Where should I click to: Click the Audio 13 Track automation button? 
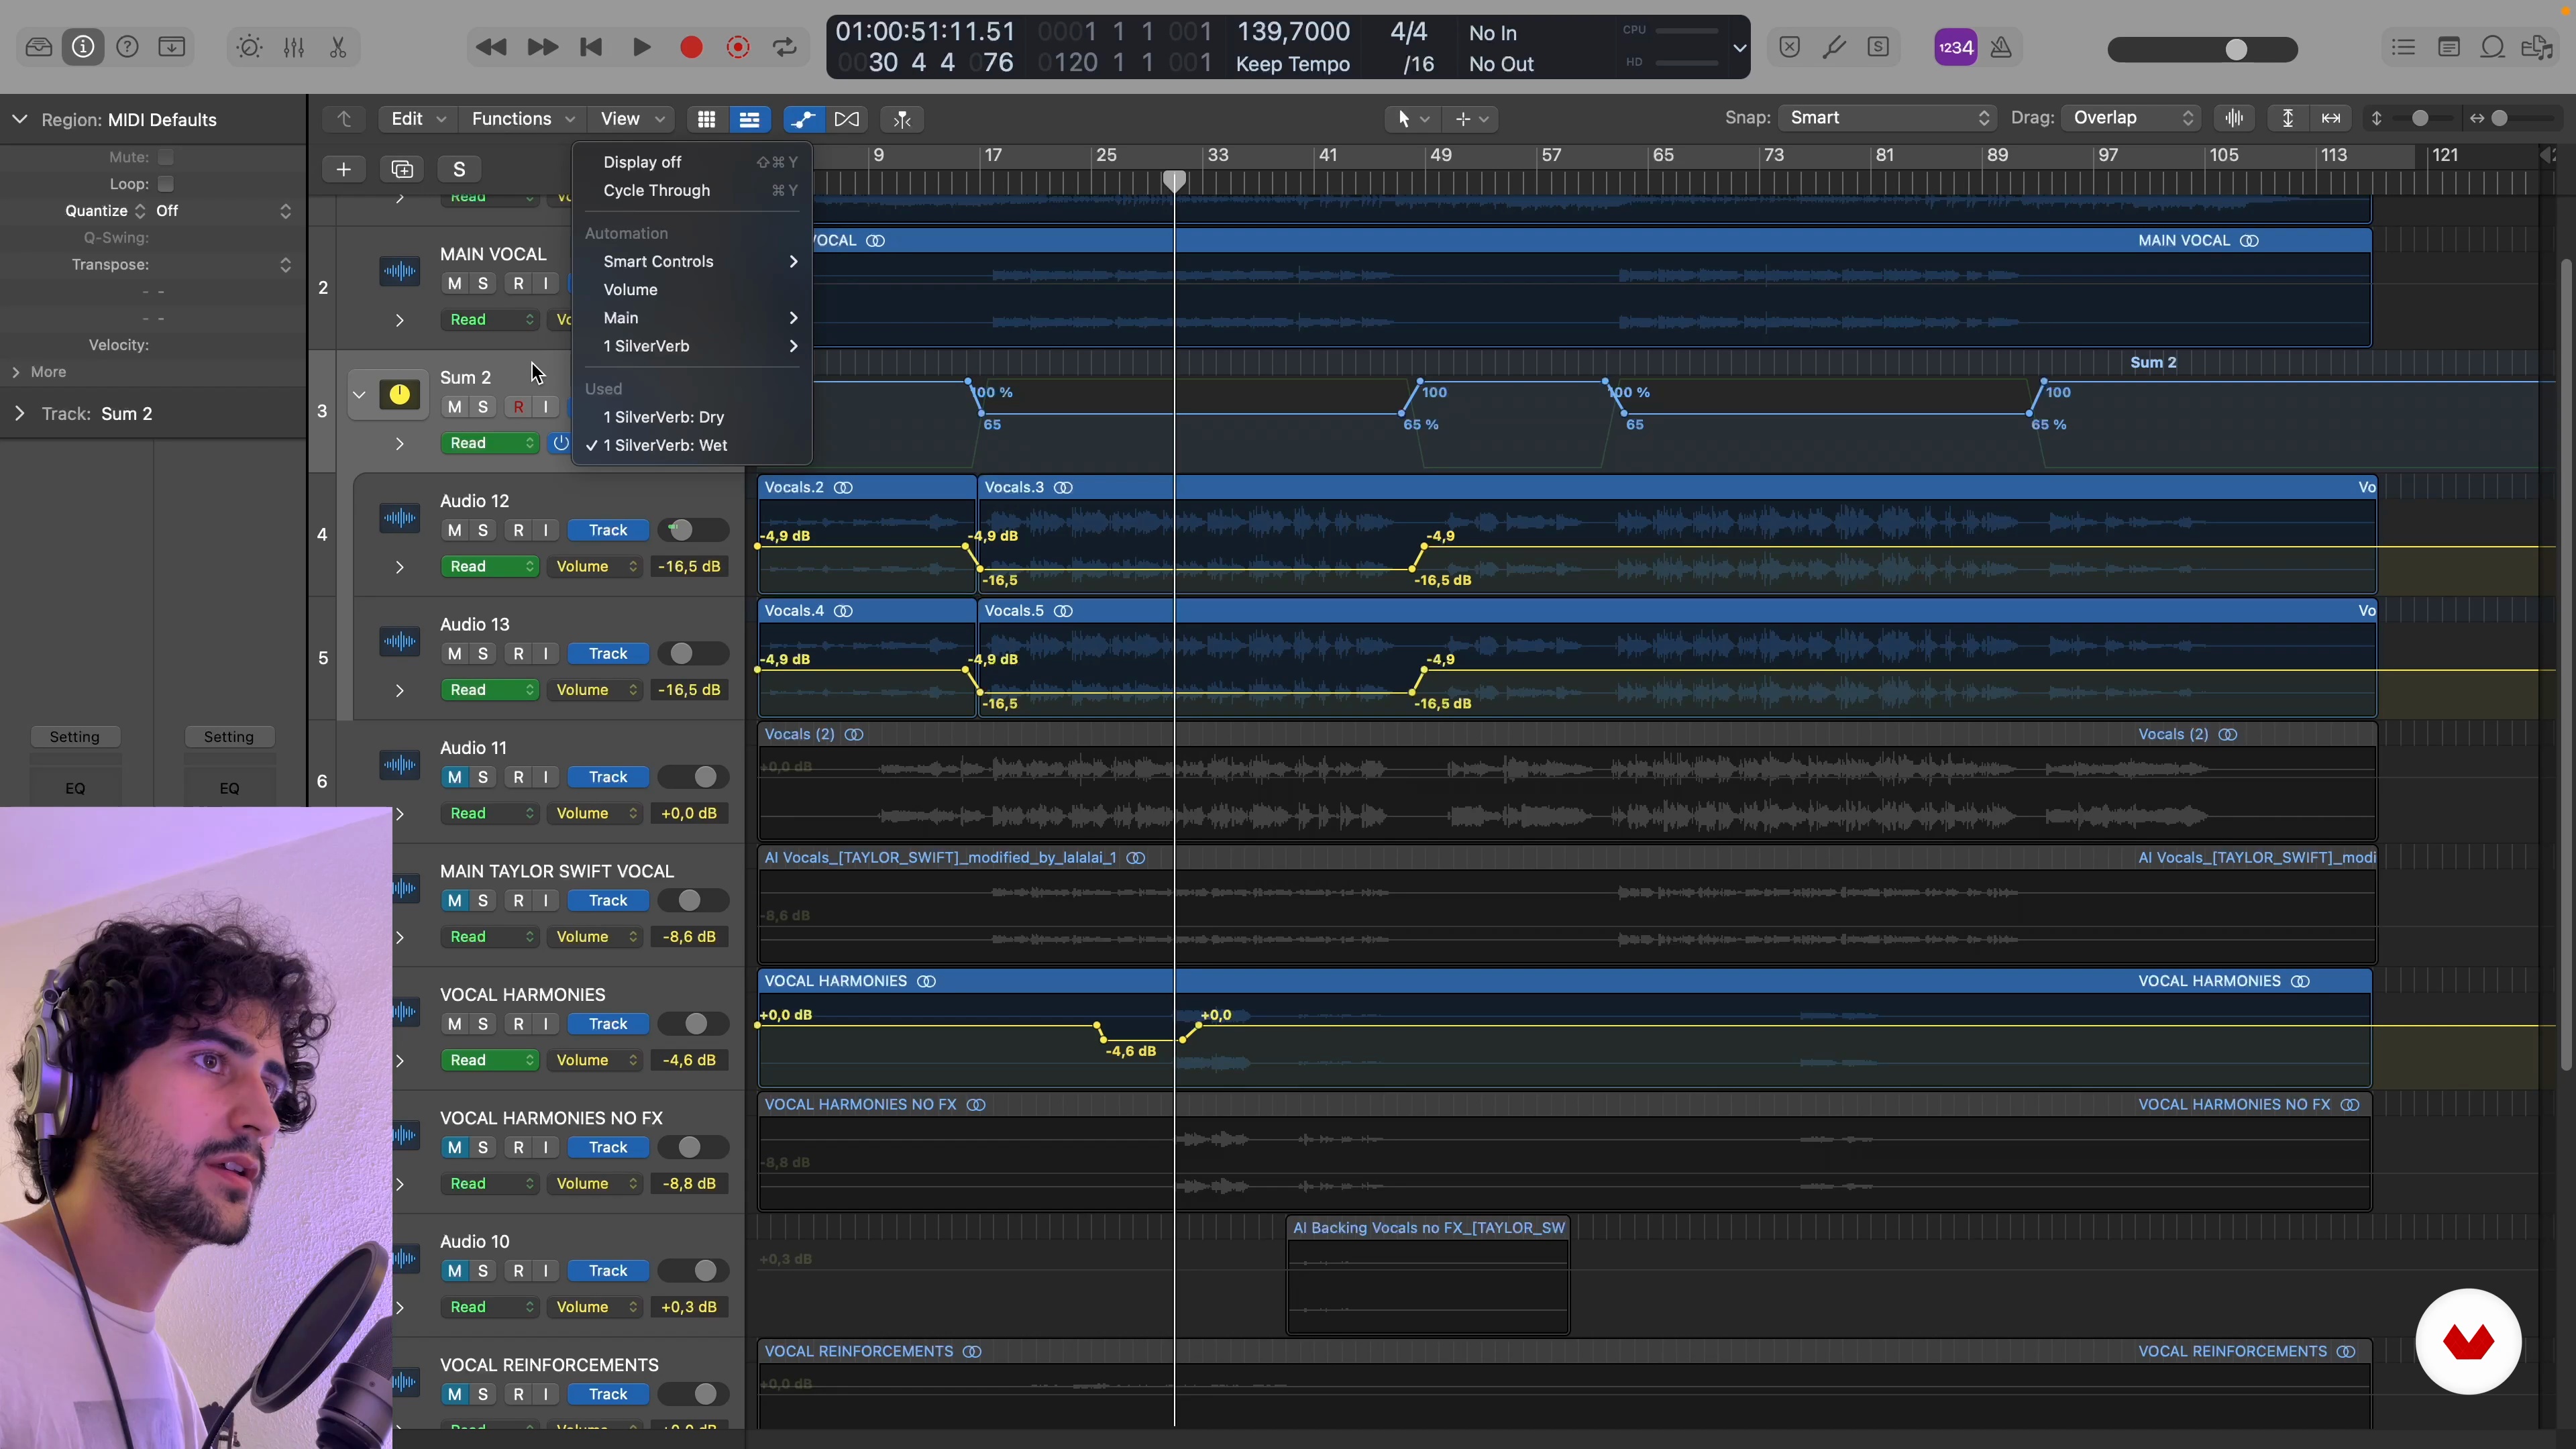tap(608, 654)
